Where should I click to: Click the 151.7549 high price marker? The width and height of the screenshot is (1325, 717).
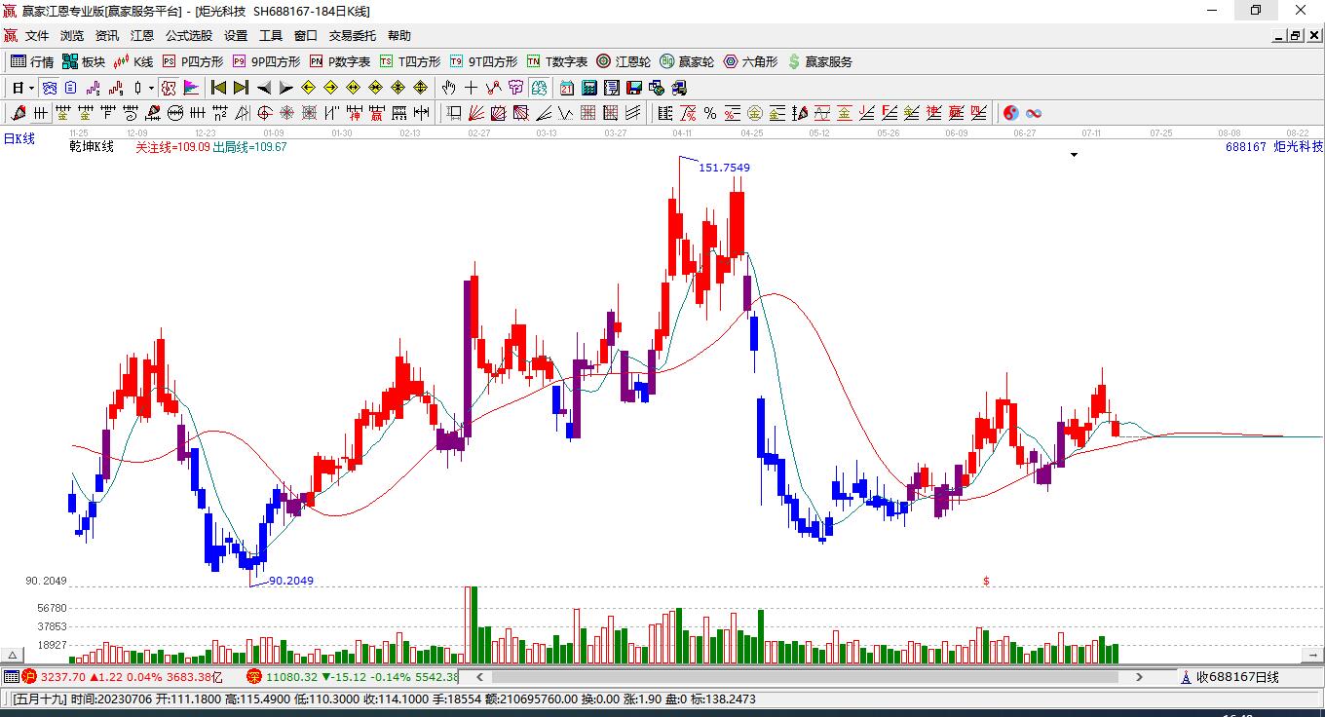click(725, 168)
